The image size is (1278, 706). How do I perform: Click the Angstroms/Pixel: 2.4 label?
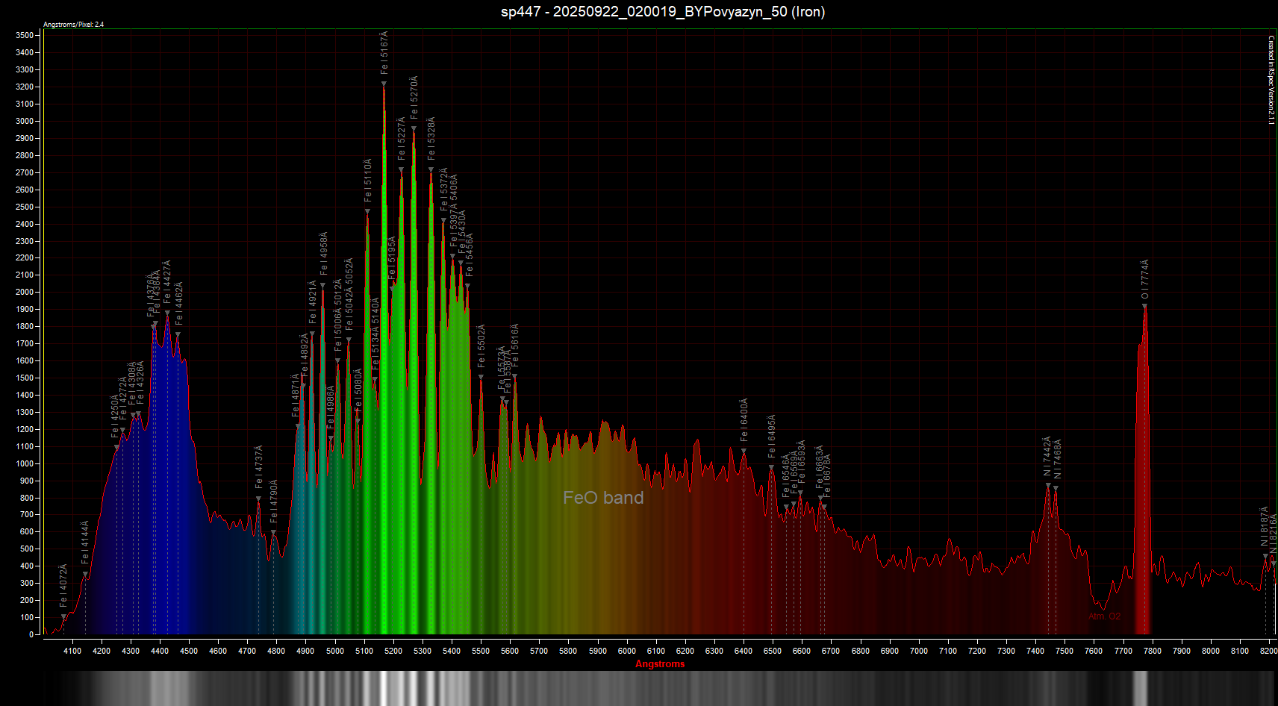[73, 25]
